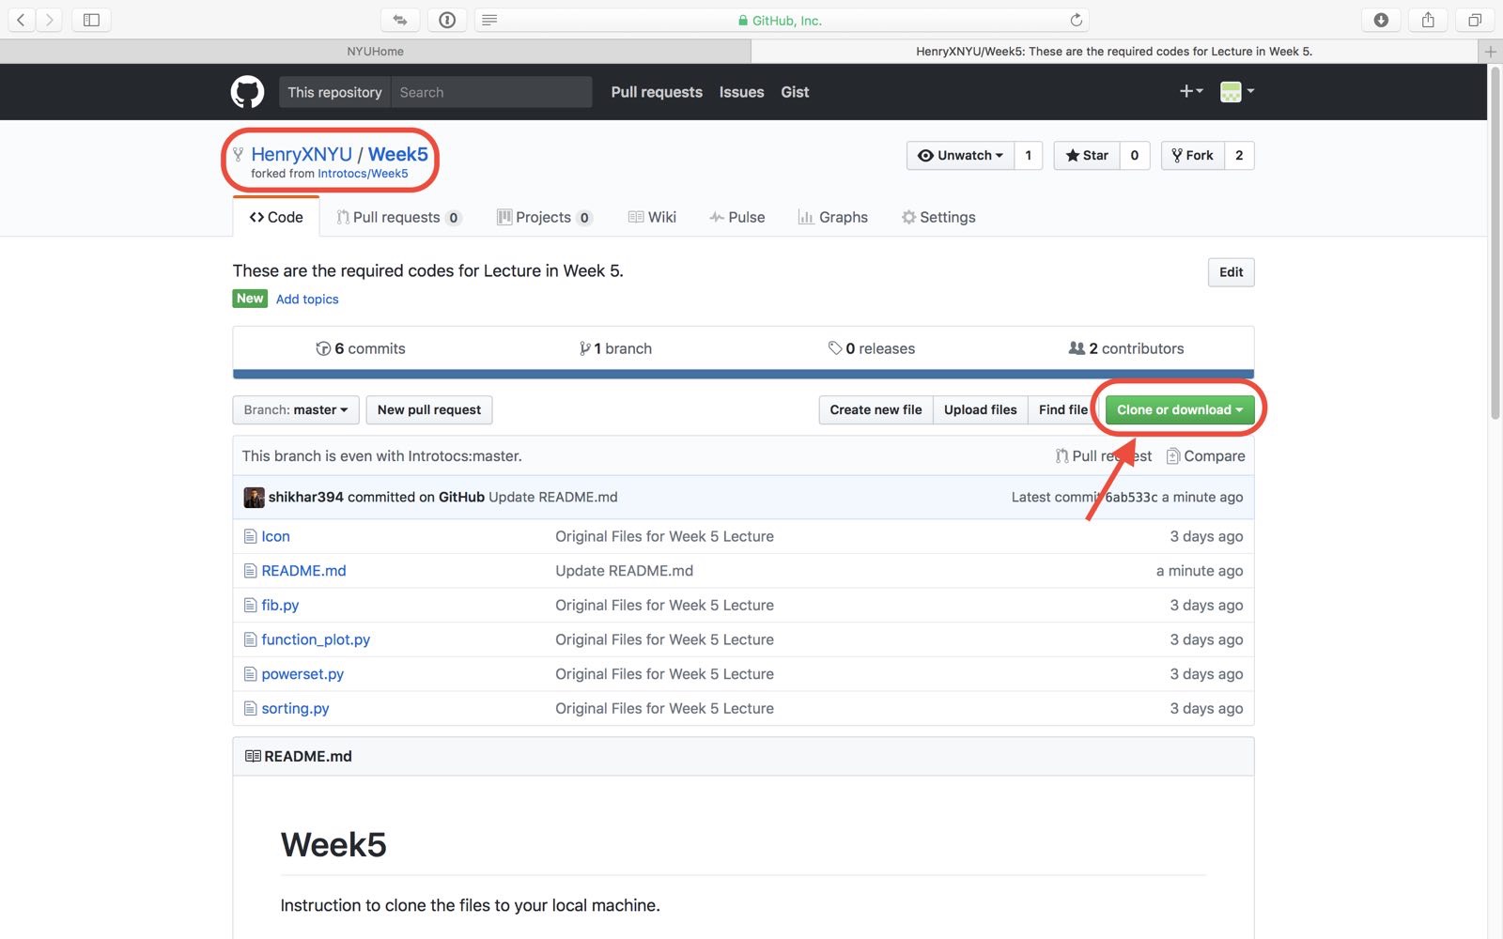Show all tabs overview icon
Viewport: 1503px width, 939px height.
[1475, 20]
